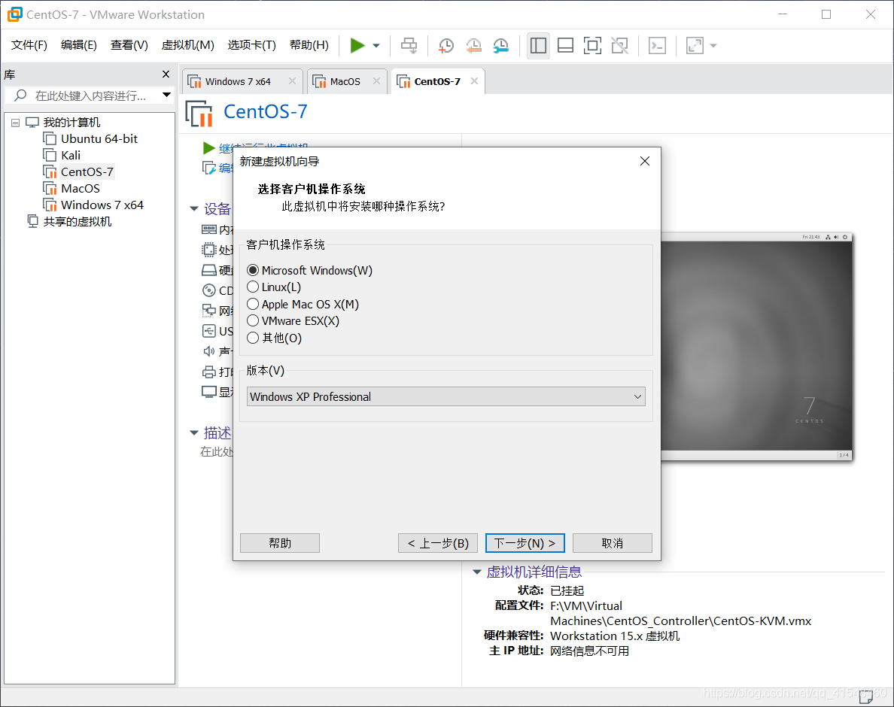Take a snapshot with the clock-plus icon

pos(445,46)
